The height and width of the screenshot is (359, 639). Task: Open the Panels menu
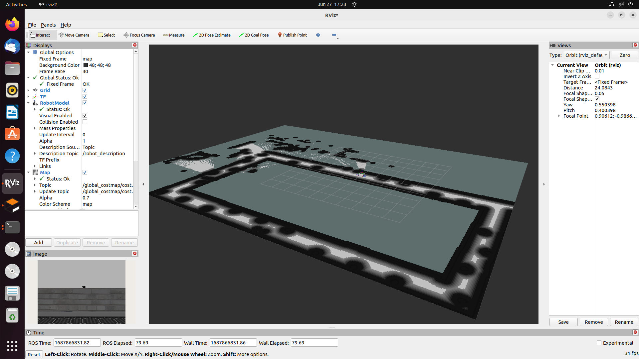(48, 25)
